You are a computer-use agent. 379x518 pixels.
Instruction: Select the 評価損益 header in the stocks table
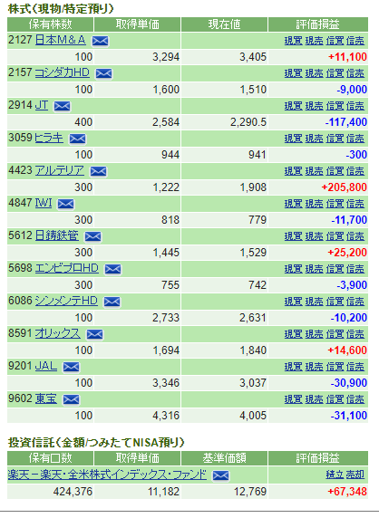(x=318, y=24)
